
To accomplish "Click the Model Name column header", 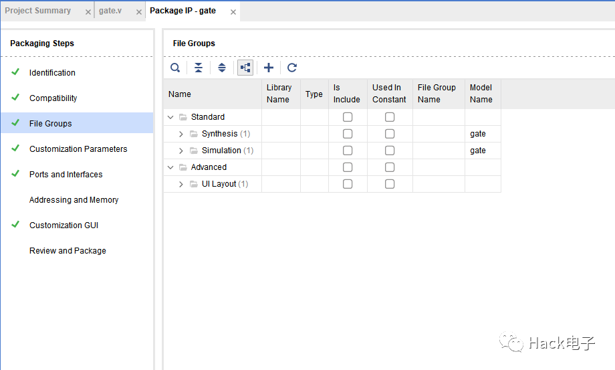I will (x=483, y=94).
